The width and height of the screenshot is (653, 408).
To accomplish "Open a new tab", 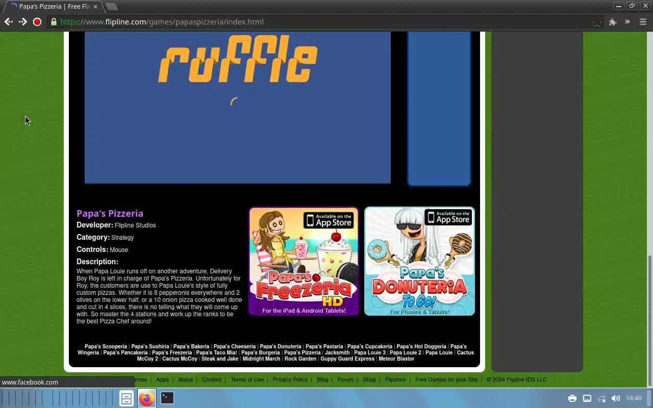I will (x=111, y=7).
